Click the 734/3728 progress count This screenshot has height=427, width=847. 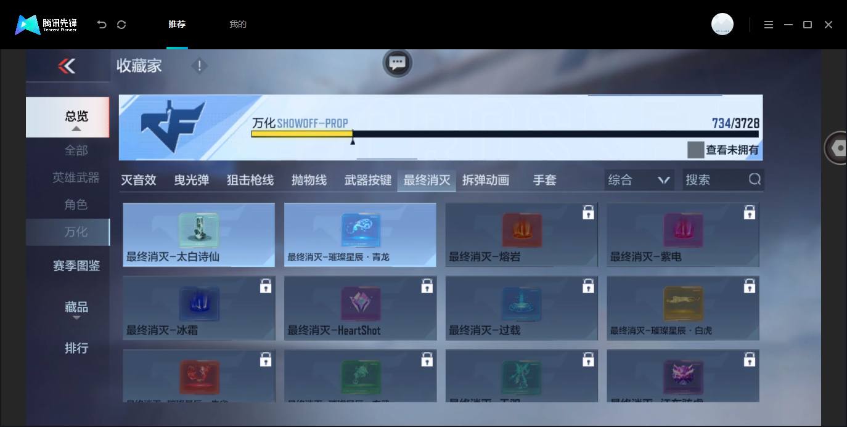tap(735, 123)
